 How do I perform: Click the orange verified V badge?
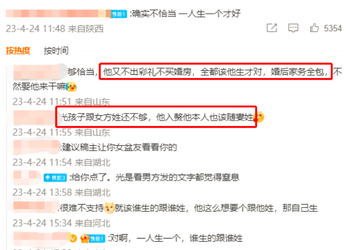click(x=73, y=239)
